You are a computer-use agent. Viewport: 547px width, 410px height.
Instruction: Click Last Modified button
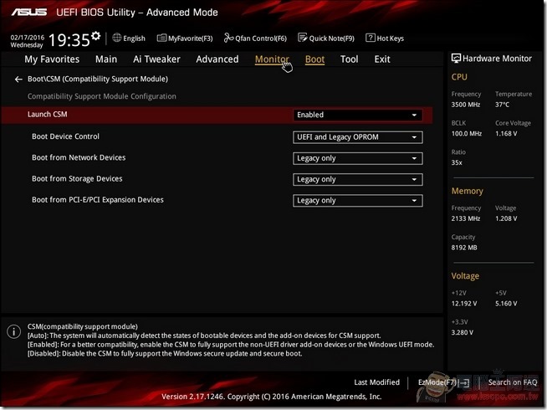(x=376, y=382)
